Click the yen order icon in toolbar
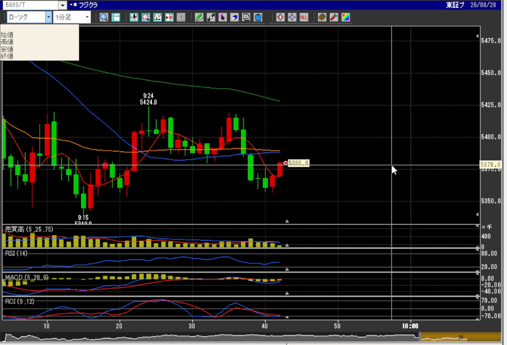This screenshot has height=345, width=507. click(169, 17)
